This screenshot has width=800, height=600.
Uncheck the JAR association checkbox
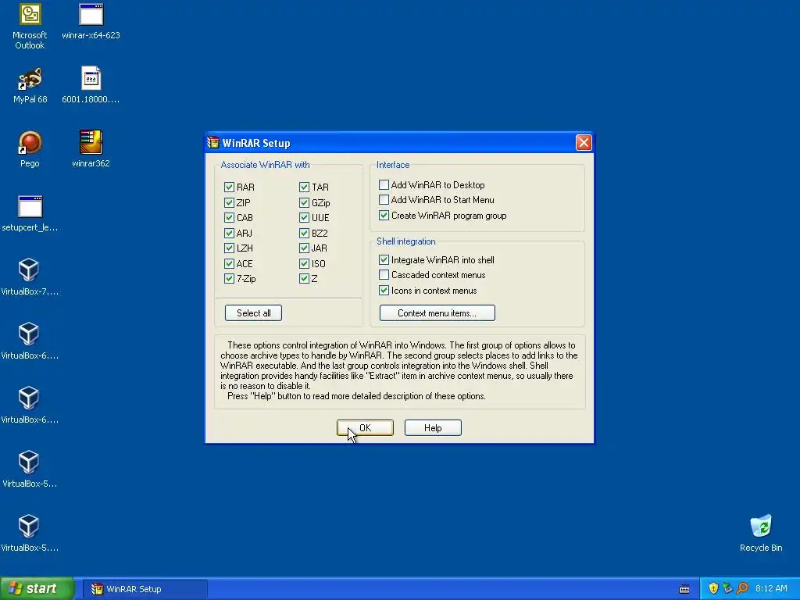304,248
